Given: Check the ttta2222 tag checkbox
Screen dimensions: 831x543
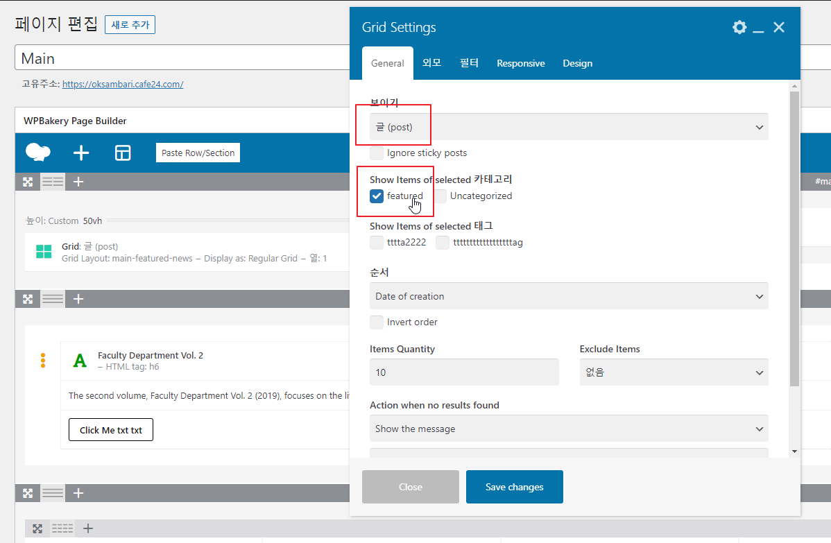Looking at the screenshot, I should (376, 243).
